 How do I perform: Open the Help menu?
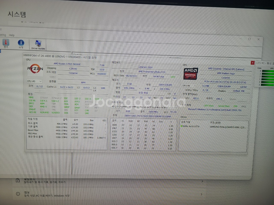(x=12, y=35)
